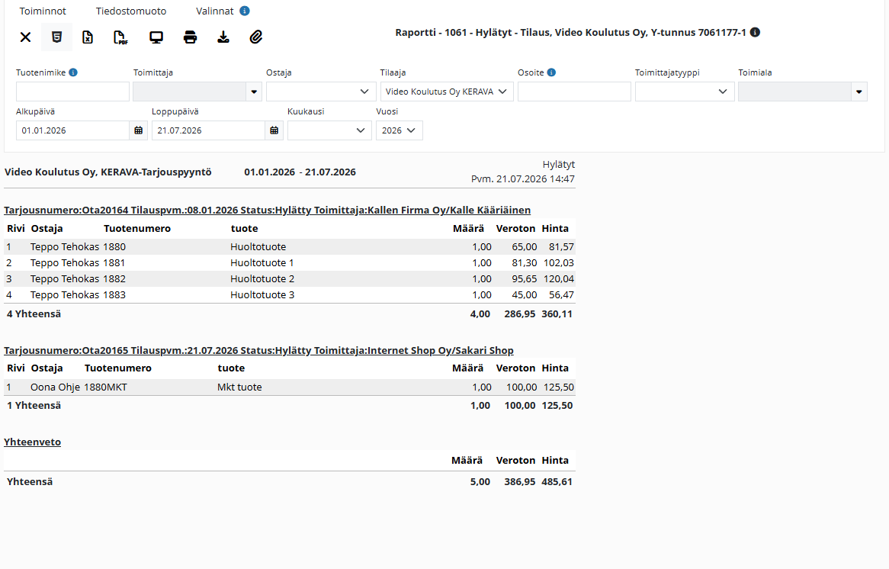Change the Vuosi dropdown from 2026

coord(400,130)
